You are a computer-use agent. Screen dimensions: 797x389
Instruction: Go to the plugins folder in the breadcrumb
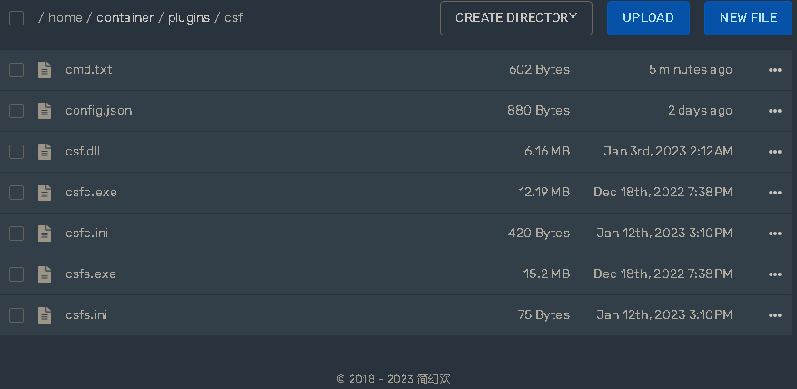pos(189,18)
